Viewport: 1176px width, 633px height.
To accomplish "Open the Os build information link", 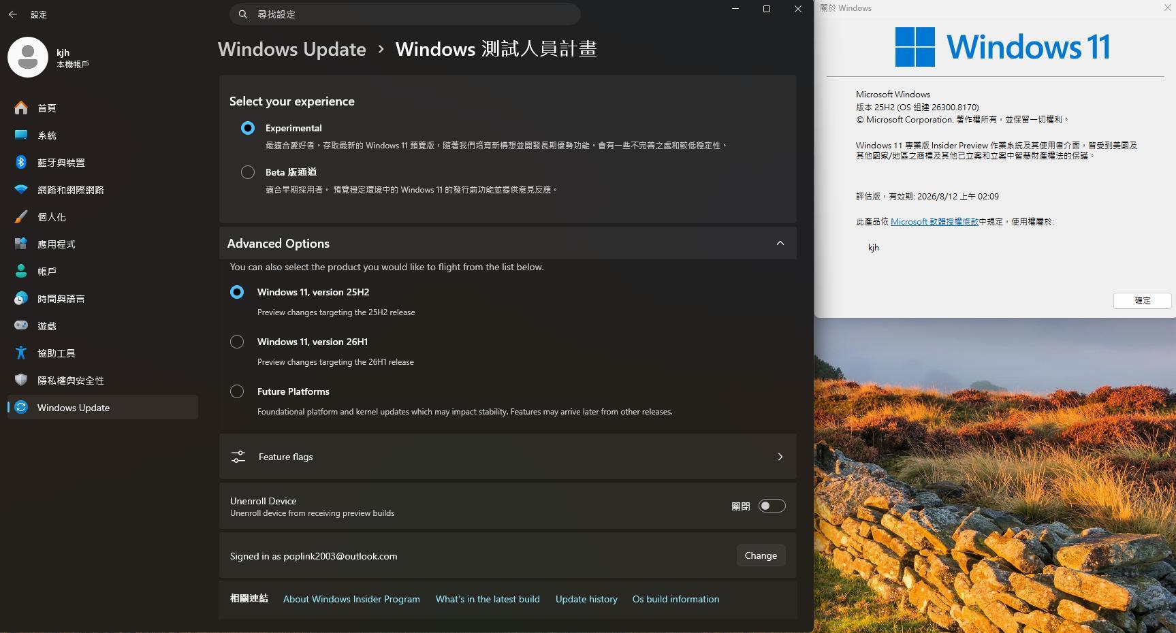I will coord(676,599).
